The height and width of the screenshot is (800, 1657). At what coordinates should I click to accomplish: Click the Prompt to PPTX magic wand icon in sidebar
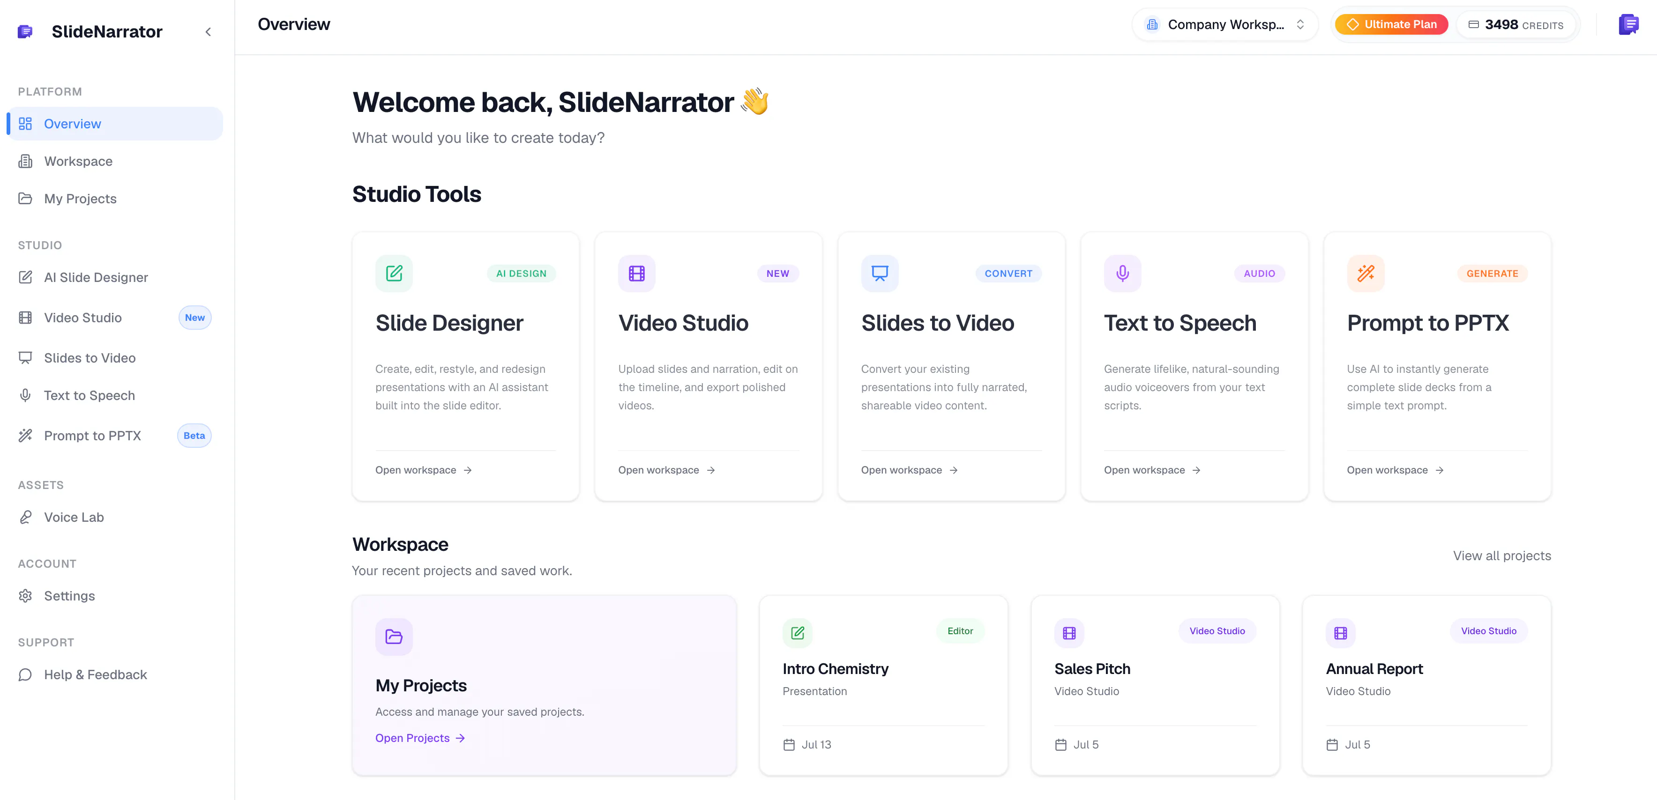point(25,436)
